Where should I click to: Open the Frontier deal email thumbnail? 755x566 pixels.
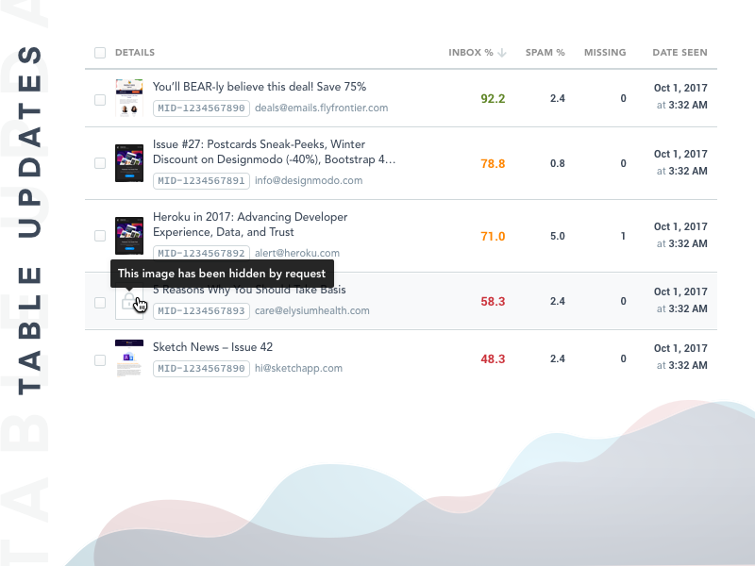(x=129, y=96)
